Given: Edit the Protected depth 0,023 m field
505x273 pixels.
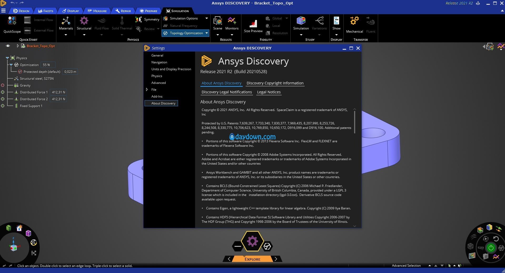Looking at the screenshot, I should tap(70, 72).
